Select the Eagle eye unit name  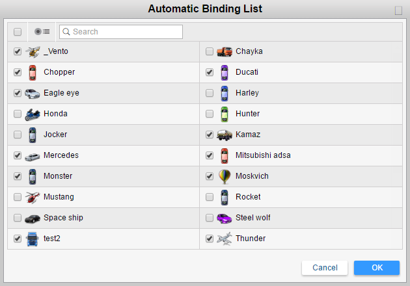coord(61,93)
